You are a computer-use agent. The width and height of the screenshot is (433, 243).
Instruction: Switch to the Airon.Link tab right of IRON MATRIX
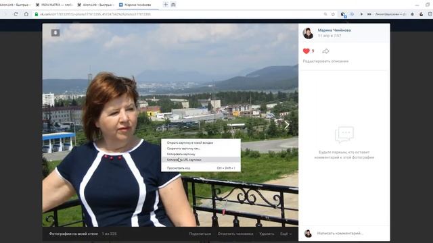coord(95,5)
